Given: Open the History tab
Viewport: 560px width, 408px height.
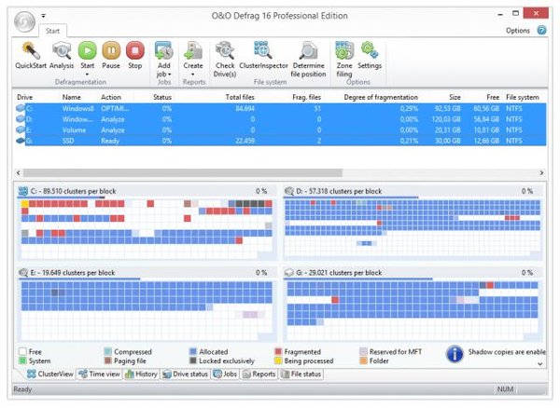Looking at the screenshot, I should click(142, 374).
